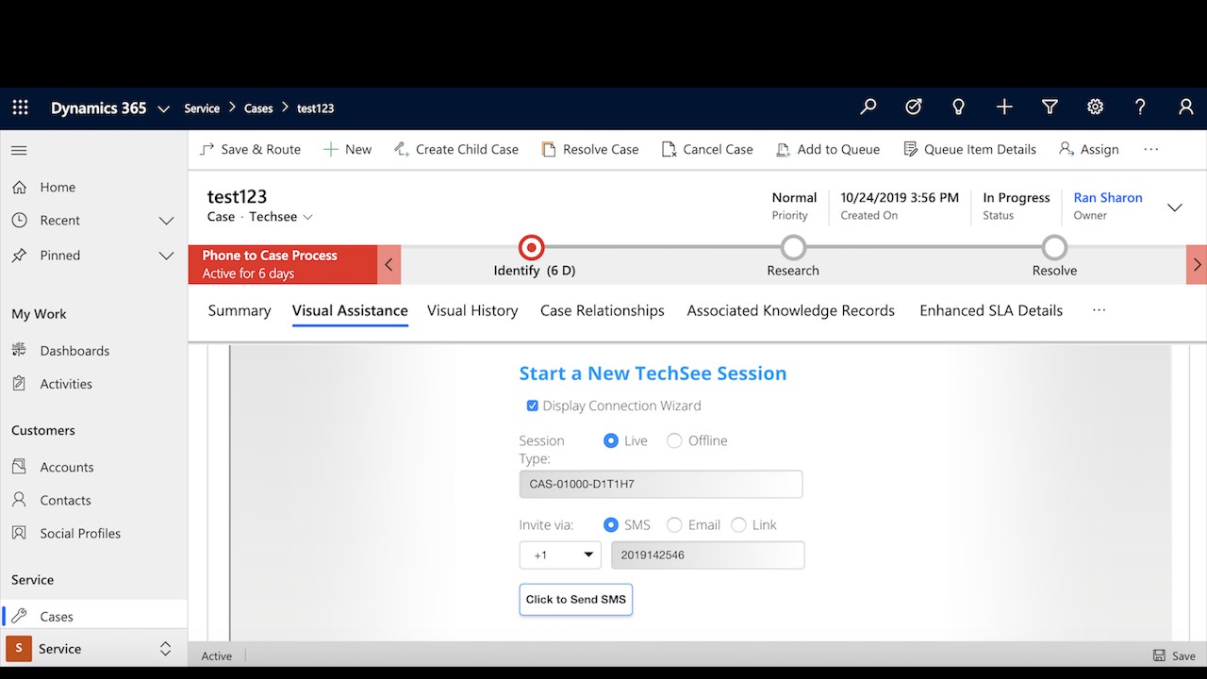Click Cases in the breadcrumb
Image resolution: width=1207 pixels, height=679 pixels.
coord(258,108)
